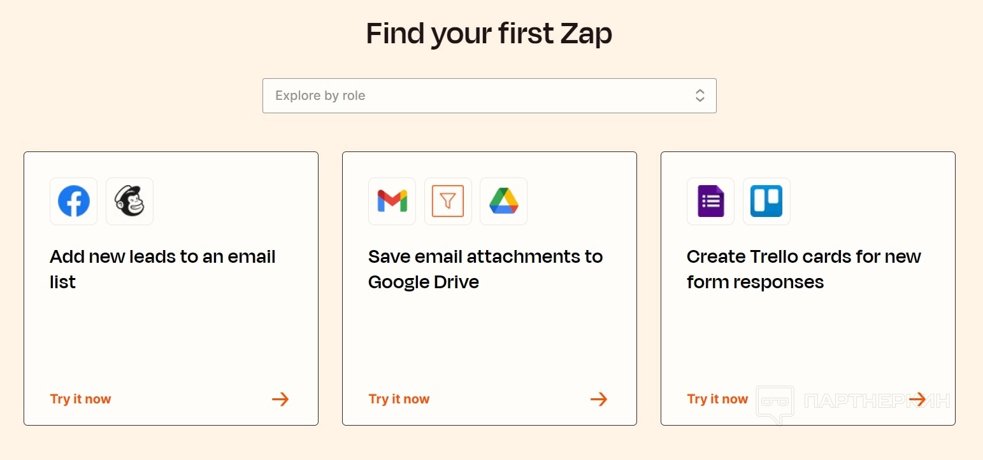
Task: Click the "Find your first Zap" heading
Action: pos(489,34)
